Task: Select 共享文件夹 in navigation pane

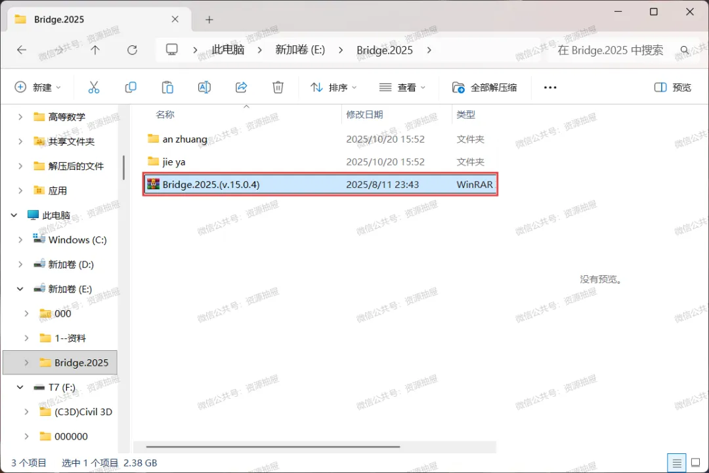Action: coord(72,141)
